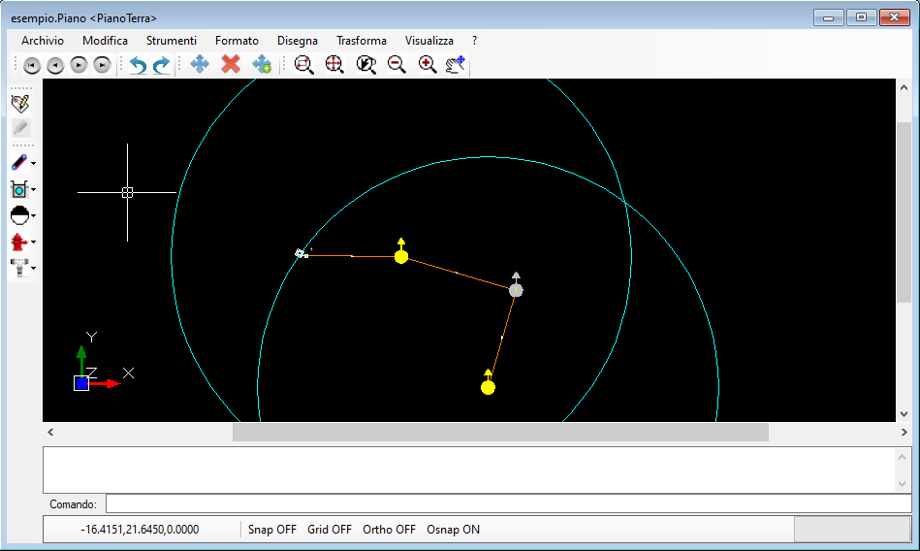The width and height of the screenshot is (920, 551).
Task: Zoom in with the plus magnifier
Action: [x=428, y=64]
